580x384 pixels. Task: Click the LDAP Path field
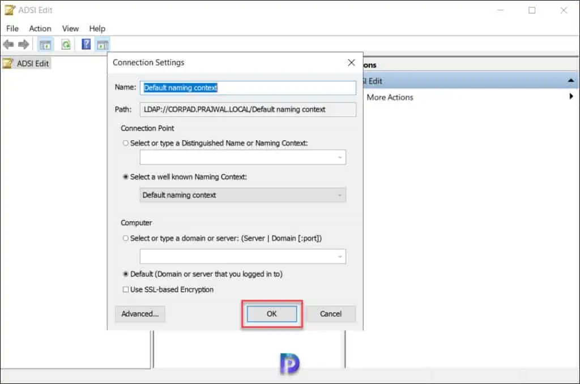tap(248, 110)
